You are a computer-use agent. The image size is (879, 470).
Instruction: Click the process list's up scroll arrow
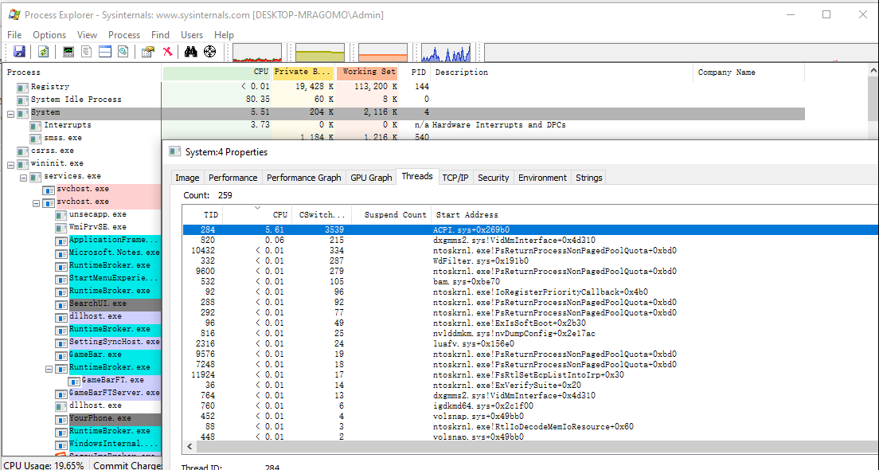pos(873,71)
